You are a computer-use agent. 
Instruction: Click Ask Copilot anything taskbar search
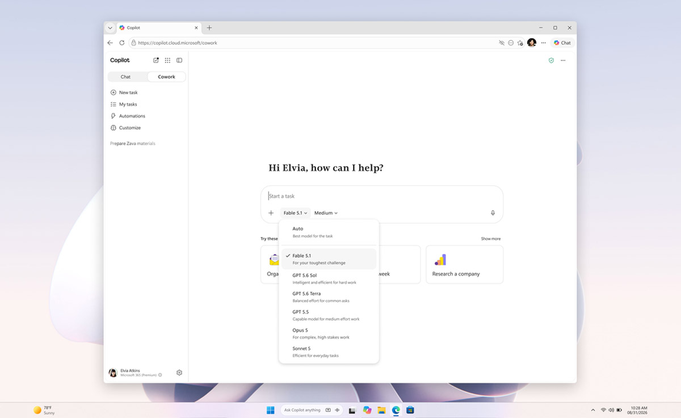click(x=312, y=410)
